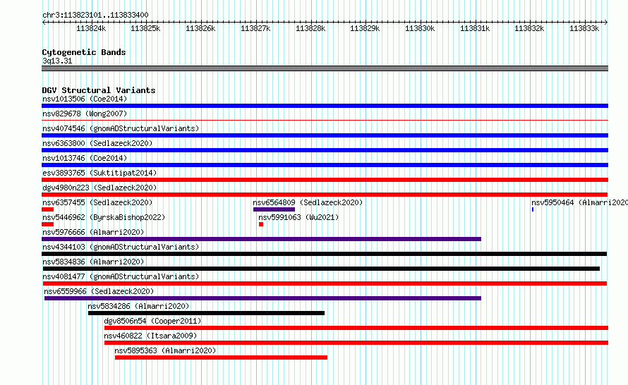628x385 pixels.
Task: Click the nsv5834836 (Almarri2020) label
Action: [93, 262]
